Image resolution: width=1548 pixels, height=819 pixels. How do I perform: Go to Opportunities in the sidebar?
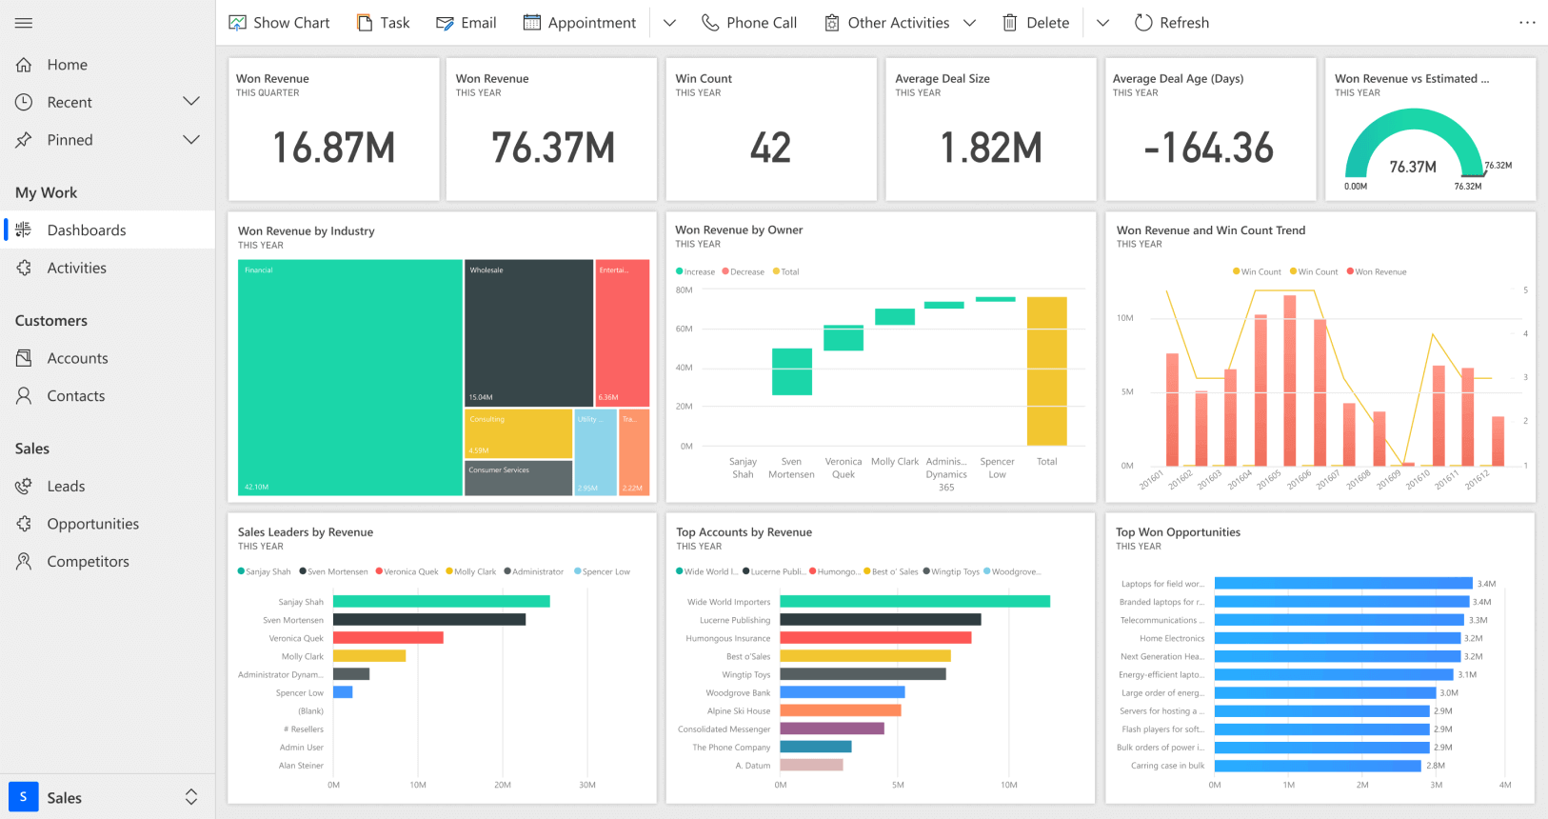click(x=93, y=524)
